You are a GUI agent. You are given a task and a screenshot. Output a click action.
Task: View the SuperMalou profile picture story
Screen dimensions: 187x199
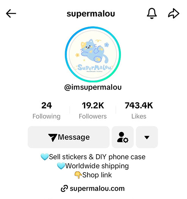tap(93, 54)
